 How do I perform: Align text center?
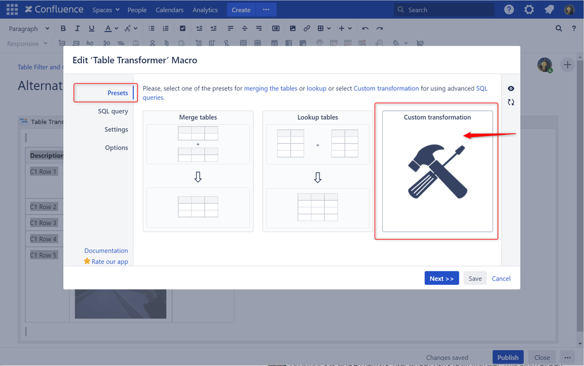click(x=245, y=29)
